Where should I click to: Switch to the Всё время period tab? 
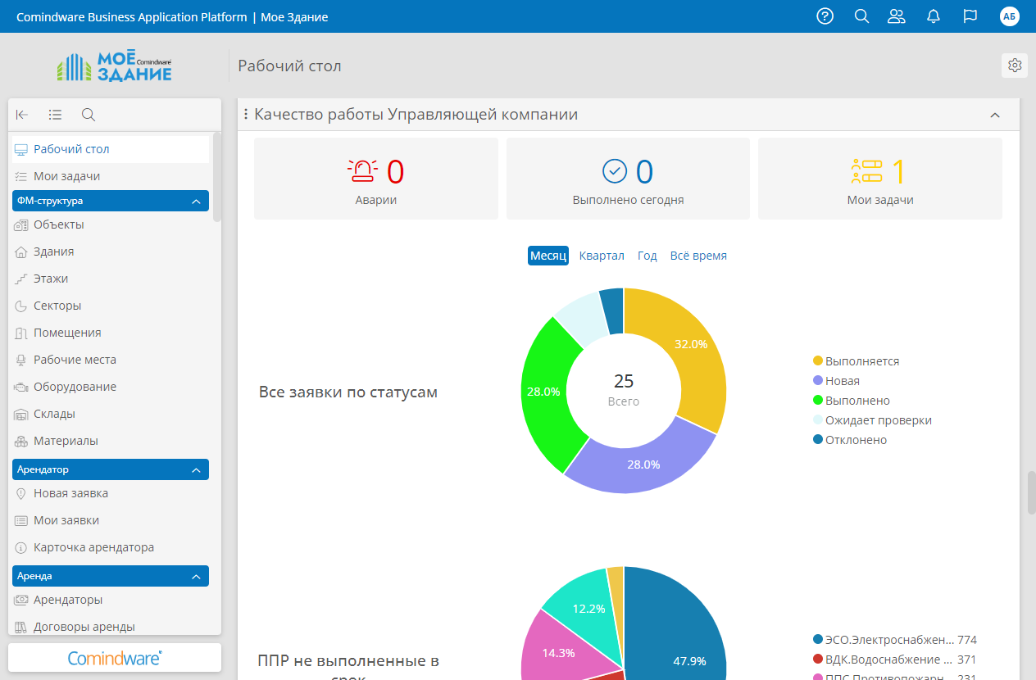point(698,256)
